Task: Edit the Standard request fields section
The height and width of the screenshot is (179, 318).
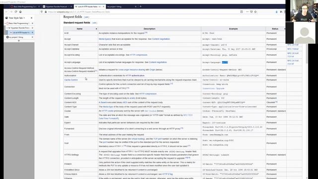Action: click(94, 23)
